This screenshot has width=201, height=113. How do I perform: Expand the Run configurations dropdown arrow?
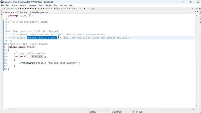tap(25, 8)
